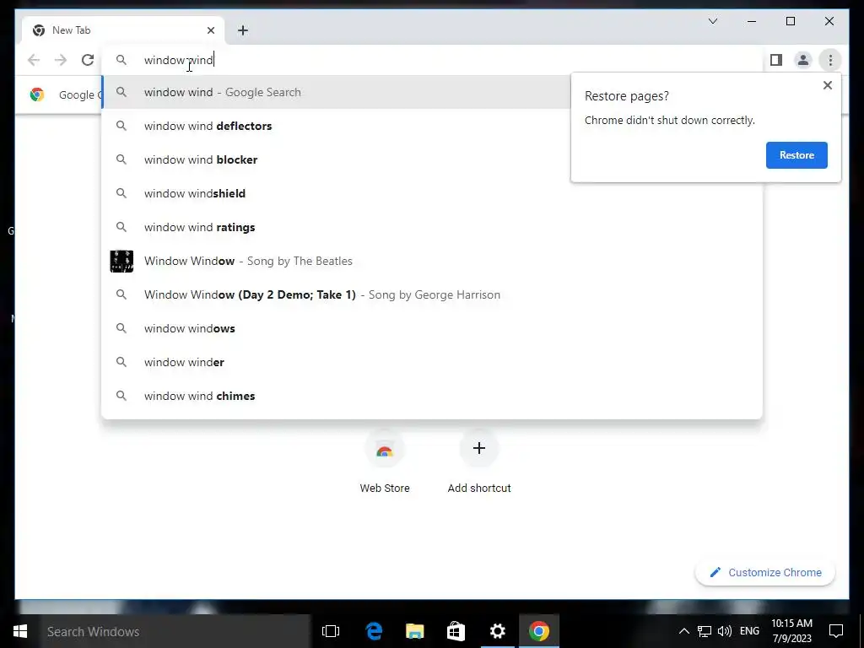Open Microsoft Store from taskbar
This screenshot has height=648, width=864.
click(x=456, y=631)
